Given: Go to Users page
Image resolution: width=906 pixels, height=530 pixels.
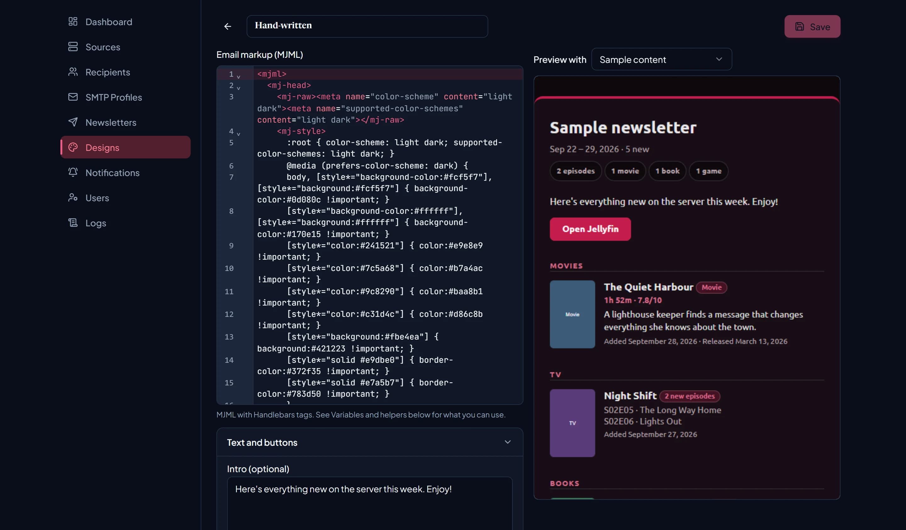Looking at the screenshot, I should [126, 198].
